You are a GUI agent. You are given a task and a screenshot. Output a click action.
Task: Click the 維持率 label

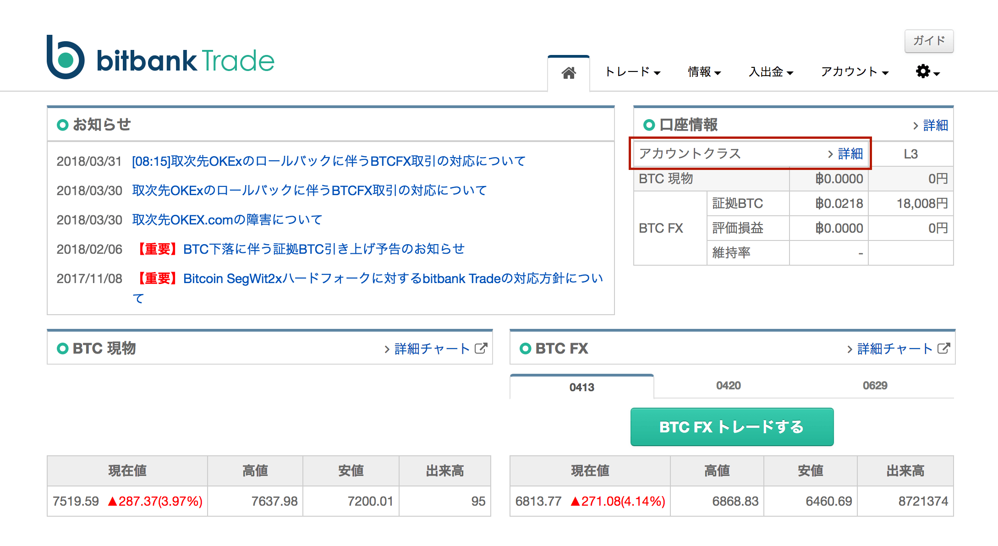tap(731, 253)
